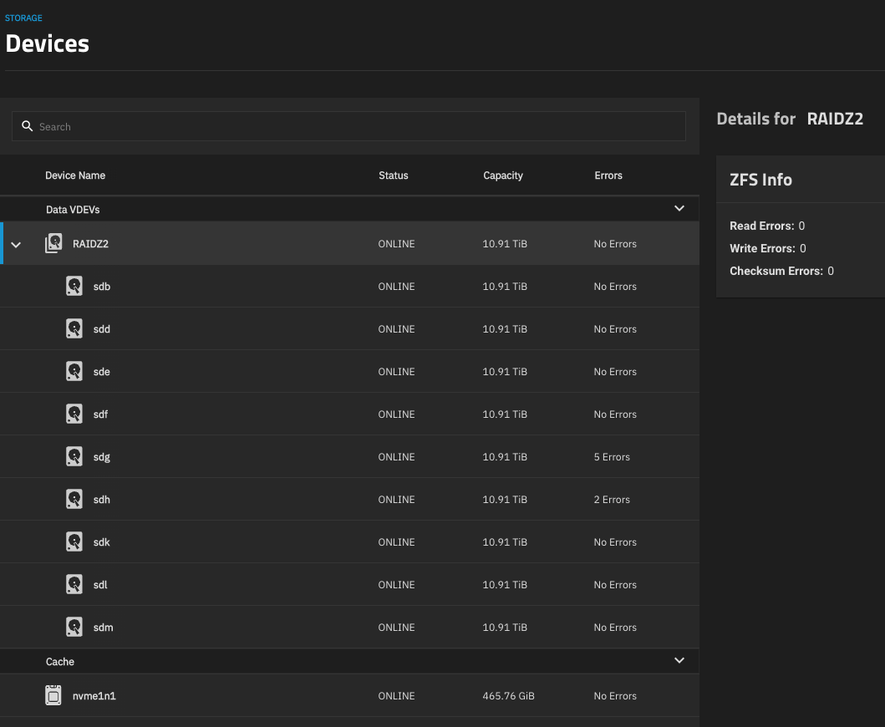Click the nvme1n1 cache device icon
885x727 pixels.
pyautogui.click(x=53, y=695)
